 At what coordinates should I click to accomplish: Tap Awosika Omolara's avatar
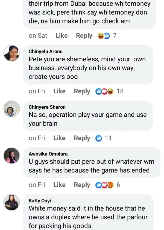point(11,156)
